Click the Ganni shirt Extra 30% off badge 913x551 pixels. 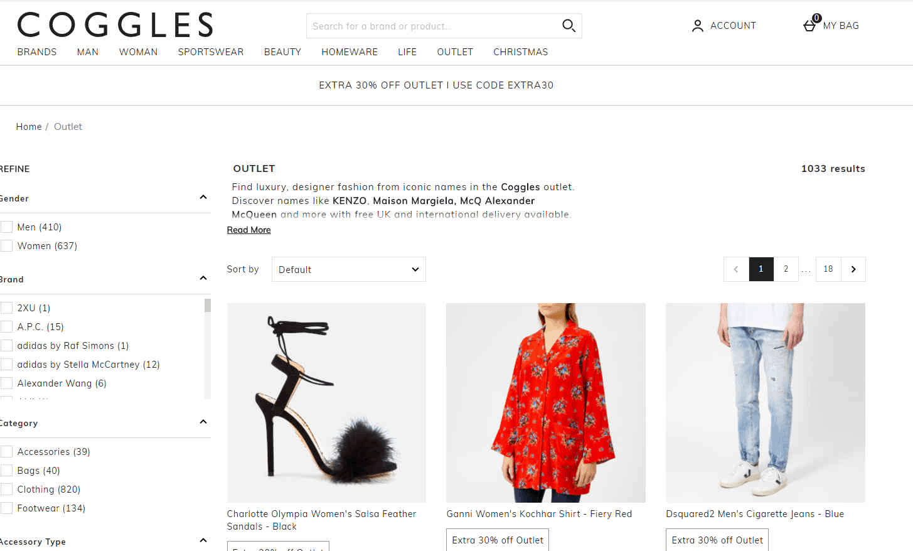pyautogui.click(x=498, y=540)
